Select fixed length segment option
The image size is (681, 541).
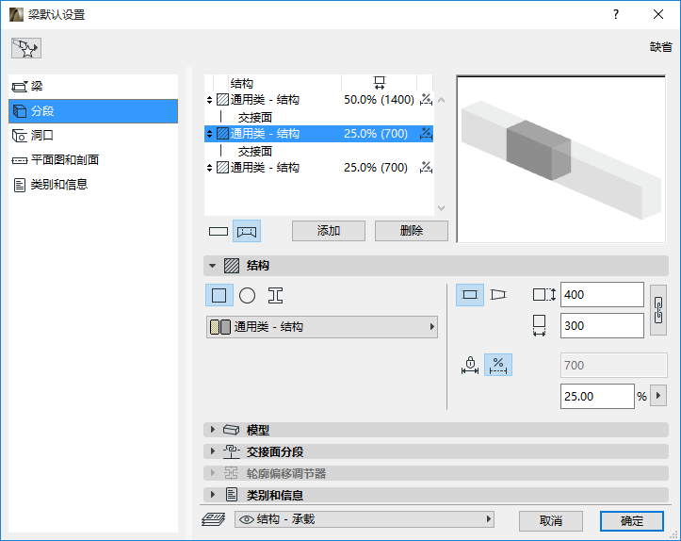[470, 365]
